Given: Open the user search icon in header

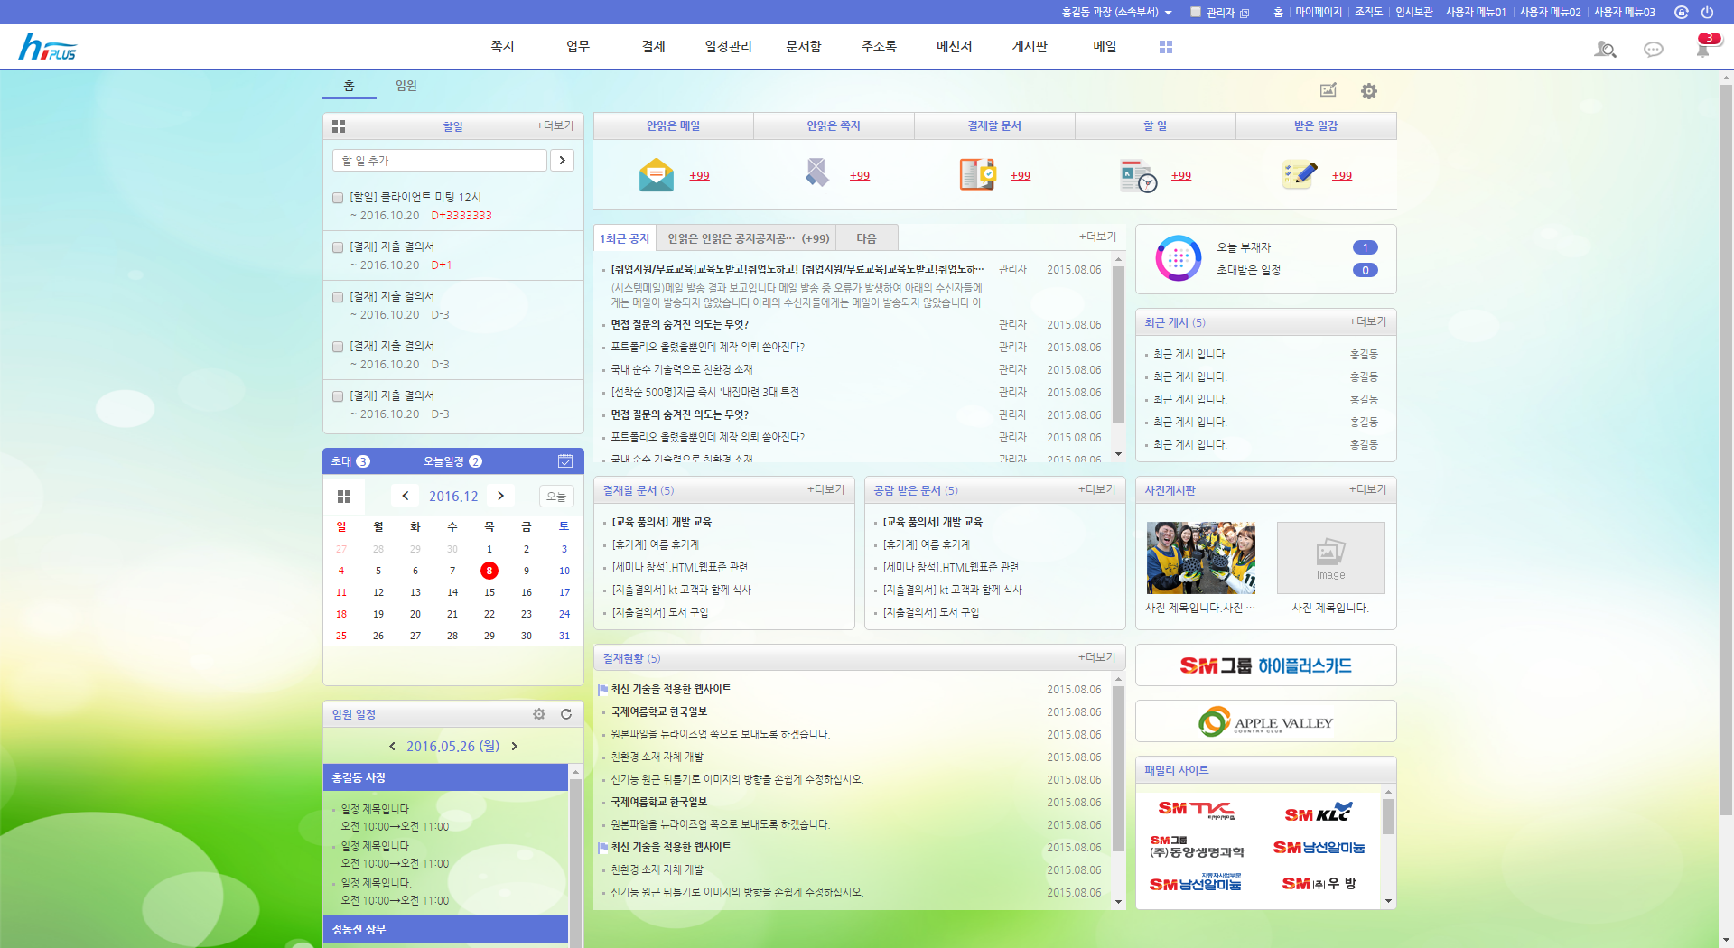Looking at the screenshot, I should point(1604,49).
